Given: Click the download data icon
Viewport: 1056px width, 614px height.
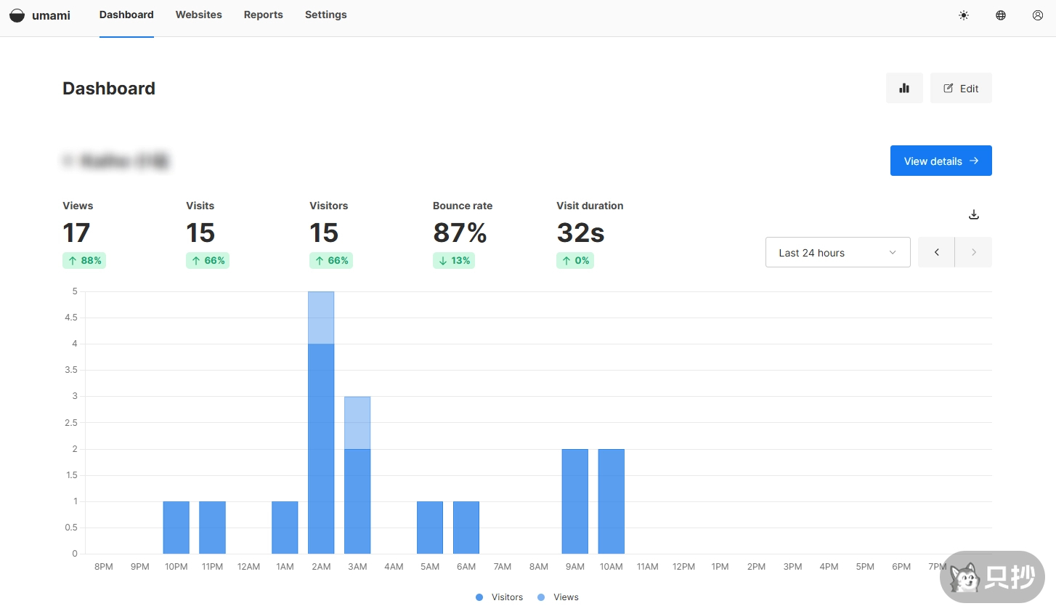Looking at the screenshot, I should click(x=974, y=214).
